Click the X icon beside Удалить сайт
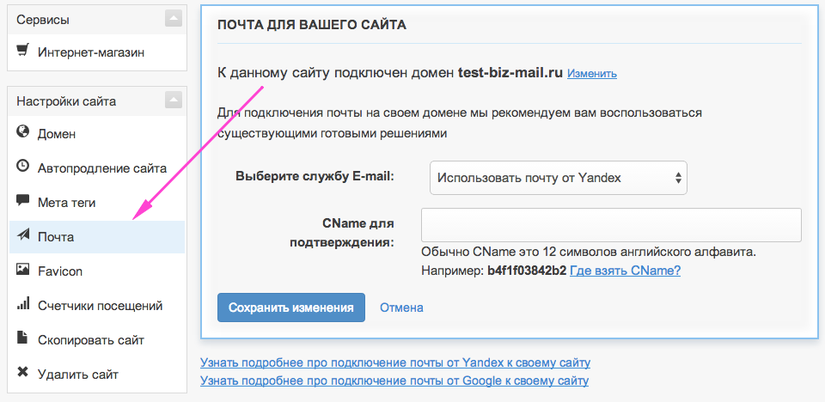825x402 pixels. (22, 374)
